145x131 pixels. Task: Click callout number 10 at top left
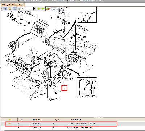pos(20,23)
